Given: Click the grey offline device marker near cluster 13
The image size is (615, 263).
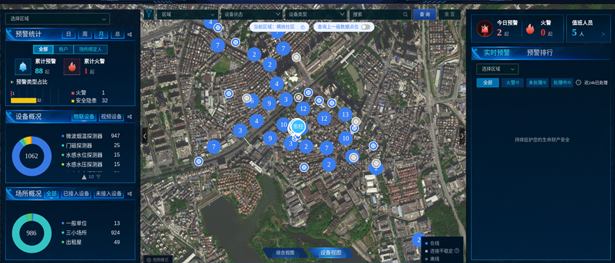Looking at the screenshot, I should (356, 121).
